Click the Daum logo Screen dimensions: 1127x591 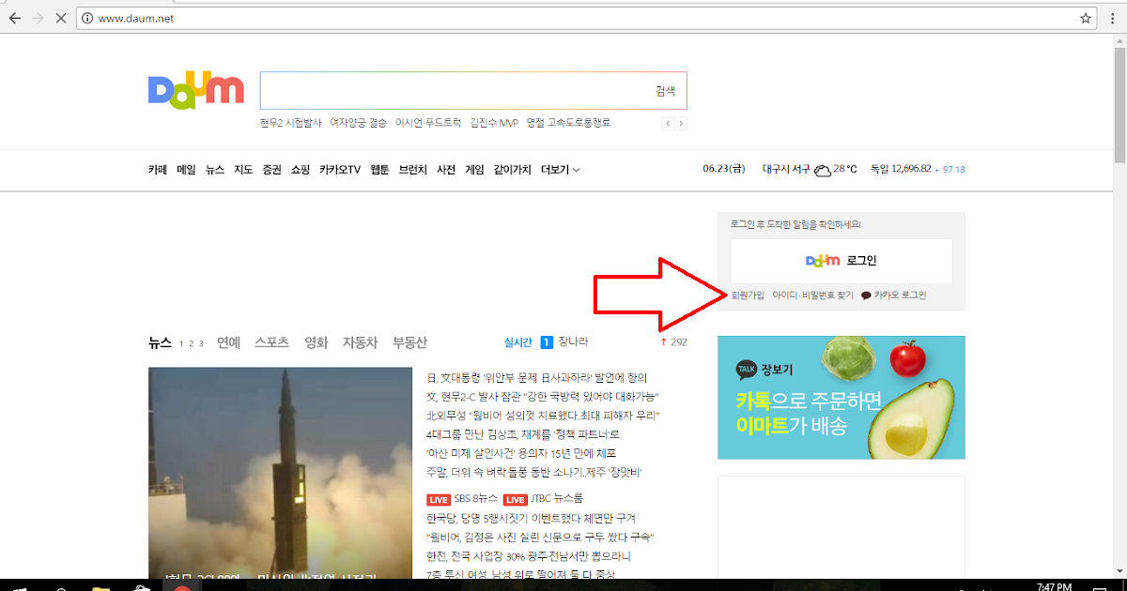[x=195, y=89]
